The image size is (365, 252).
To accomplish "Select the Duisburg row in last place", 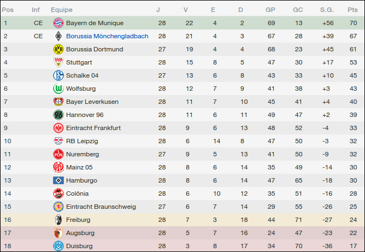I will coord(182,246).
